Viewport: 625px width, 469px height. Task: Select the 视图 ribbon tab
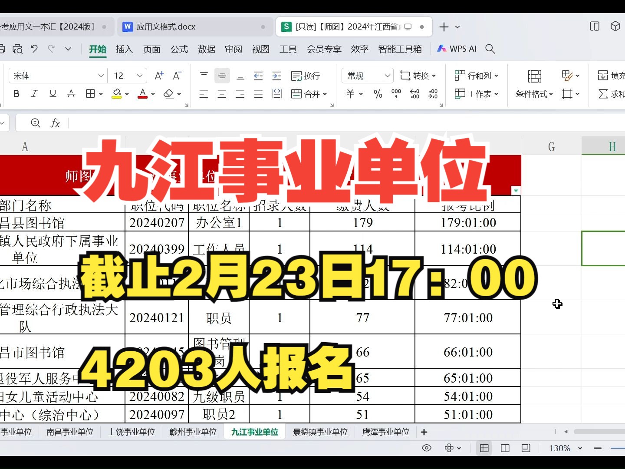[261, 49]
